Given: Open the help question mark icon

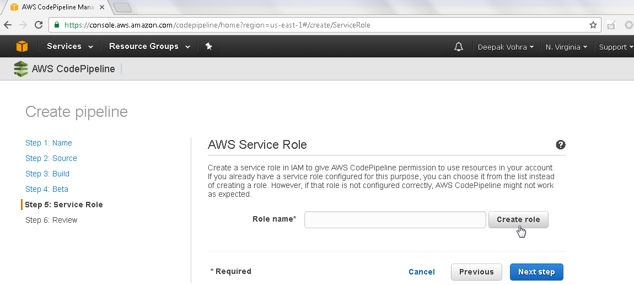Looking at the screenshot, I should [x=561, y=145].
